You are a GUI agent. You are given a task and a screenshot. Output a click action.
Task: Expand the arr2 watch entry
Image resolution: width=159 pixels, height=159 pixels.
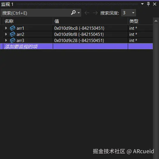(6, 34)
